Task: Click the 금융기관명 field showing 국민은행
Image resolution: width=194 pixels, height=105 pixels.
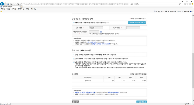Action: pyautogui.click(x=96, y=28)
